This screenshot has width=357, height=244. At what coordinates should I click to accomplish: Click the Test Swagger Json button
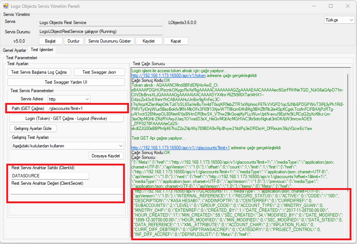99,72
